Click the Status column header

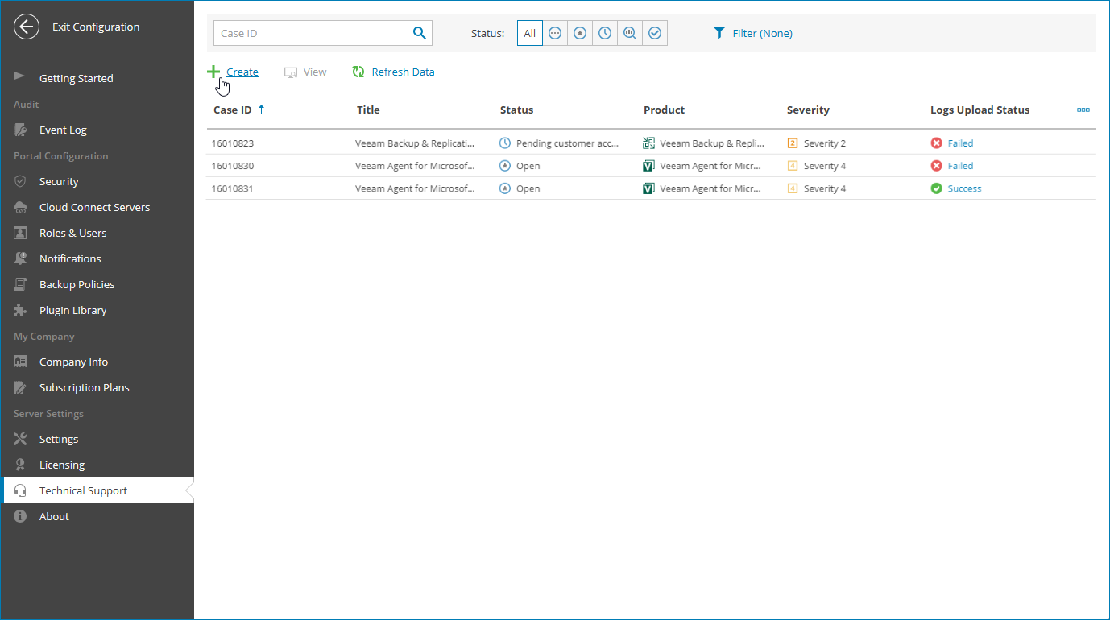click(516, 110)
